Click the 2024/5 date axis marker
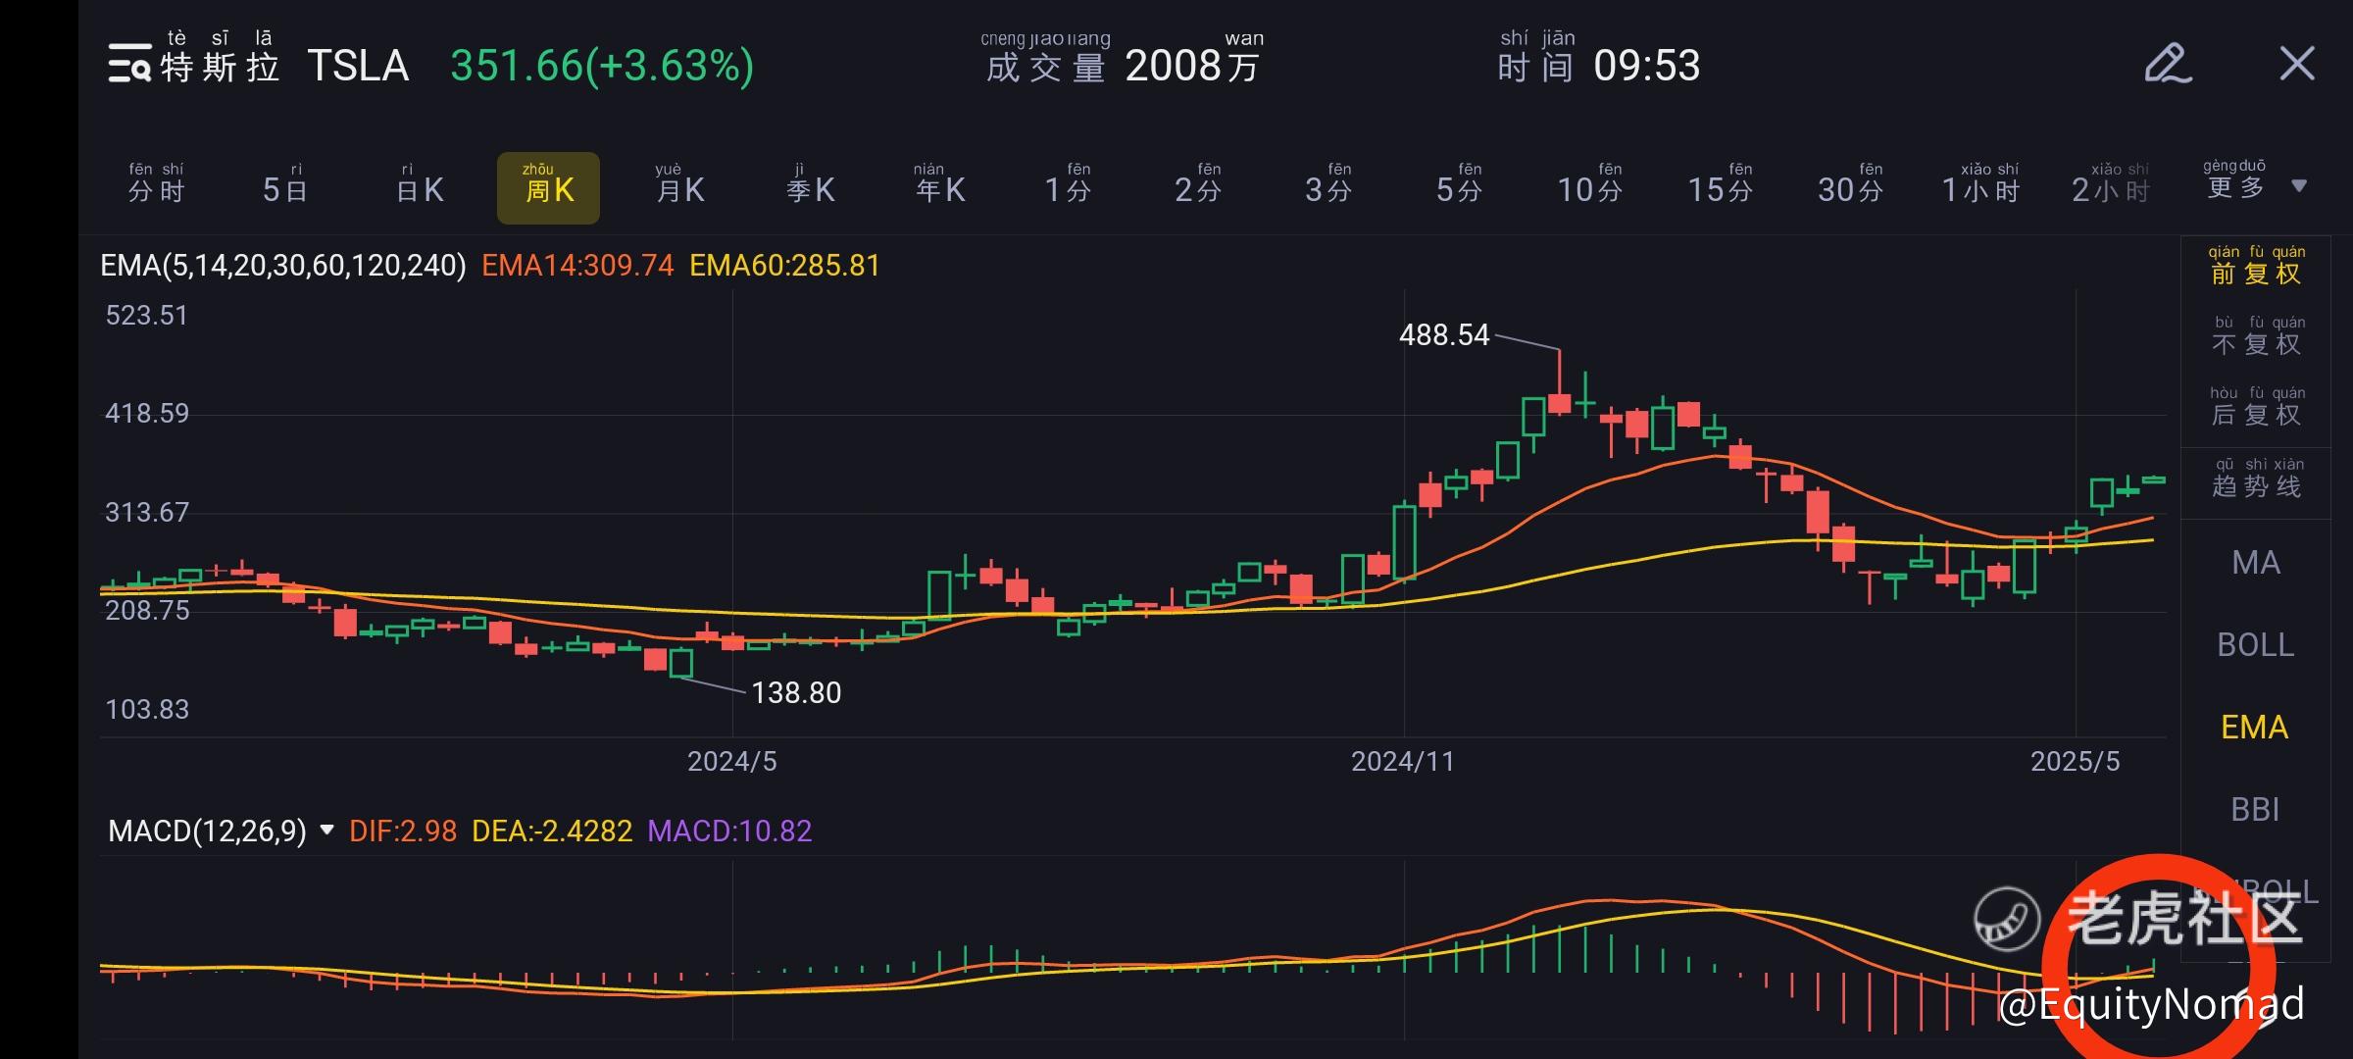This screenshot has width=2353, height=1059. click(x=731, y=762)
